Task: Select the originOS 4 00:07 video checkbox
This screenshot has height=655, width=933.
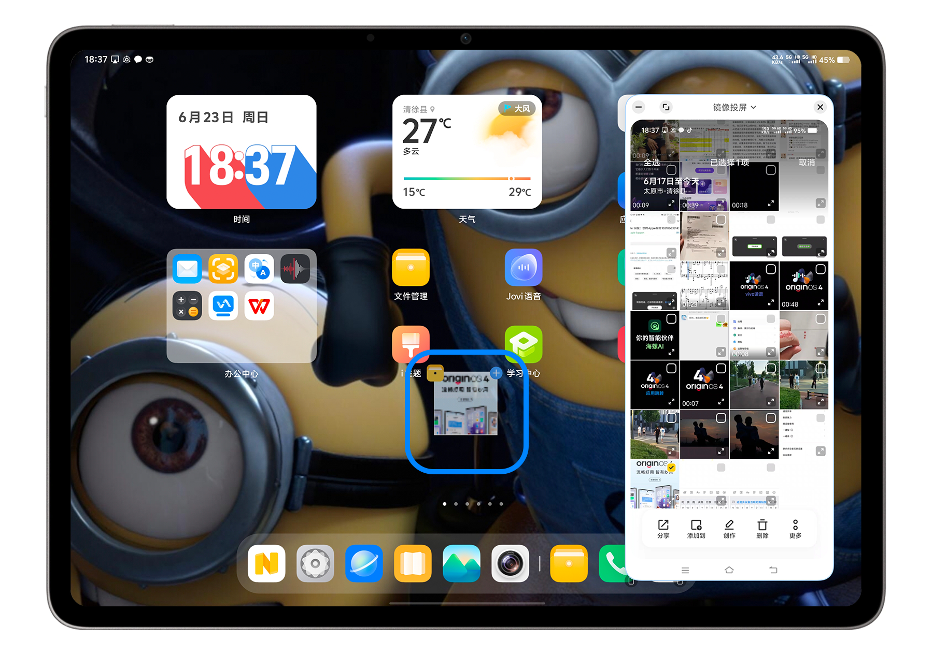Action: click(x=721, y=368)
